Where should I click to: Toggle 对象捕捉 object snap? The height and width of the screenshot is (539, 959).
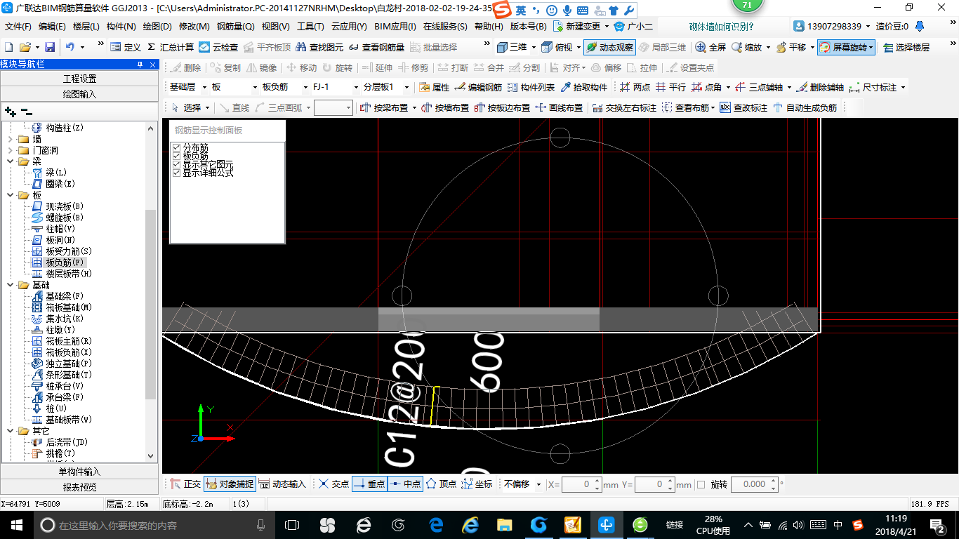click(230, 484)
